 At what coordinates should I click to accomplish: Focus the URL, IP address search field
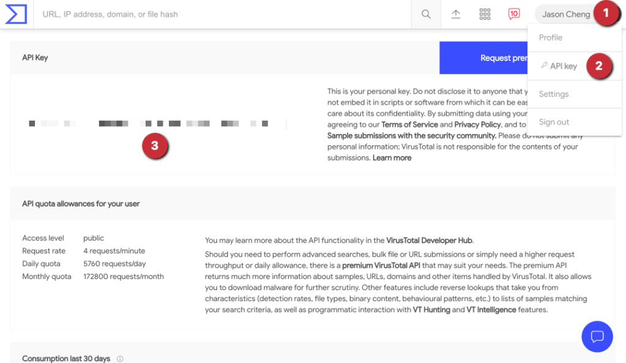pyautogui.click(x=220, y=14)
